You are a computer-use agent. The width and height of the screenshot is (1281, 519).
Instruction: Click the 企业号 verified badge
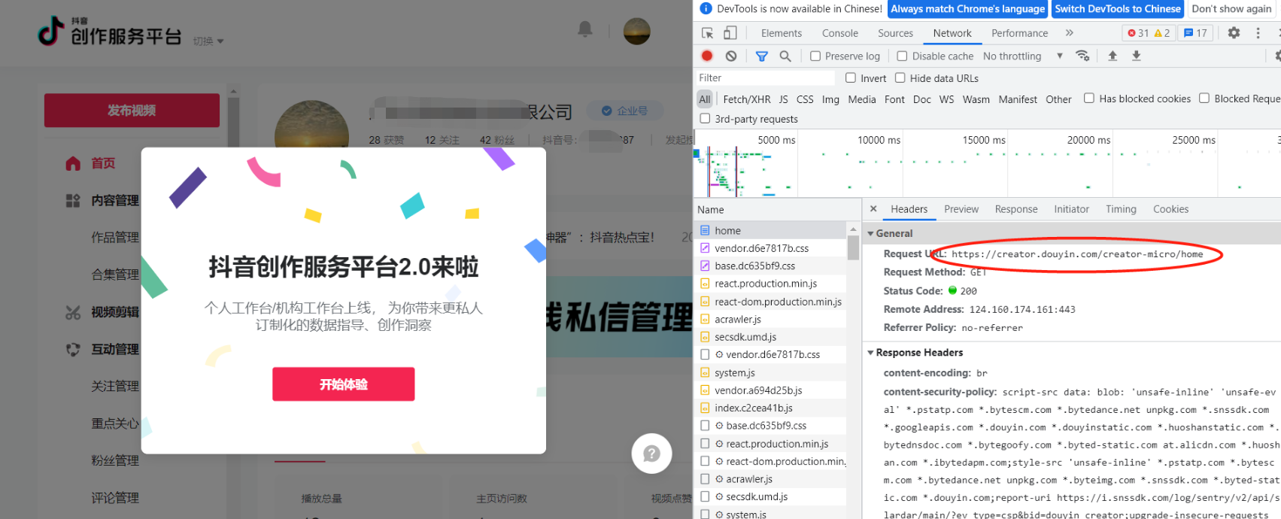click(624, 111)
